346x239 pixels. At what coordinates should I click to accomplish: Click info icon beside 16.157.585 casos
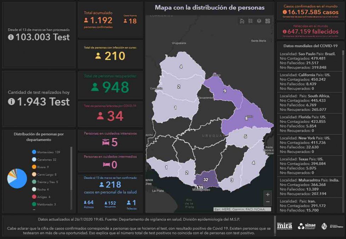pyautogui.click(x=285, y=12)
